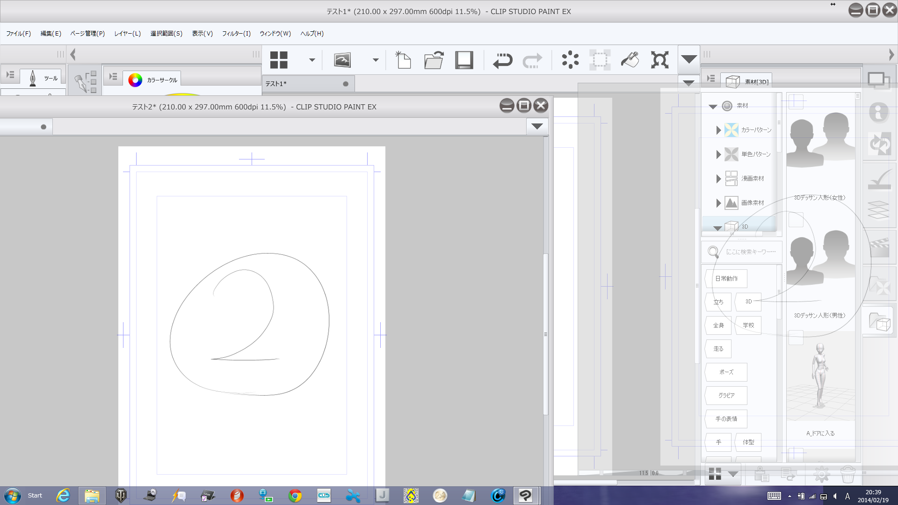Toggle checkbox on 3Dデッサン人形(女性) thumbnail
Image resolution: width=898 pixels, height=505 pixels.
[x=796, y=101]
